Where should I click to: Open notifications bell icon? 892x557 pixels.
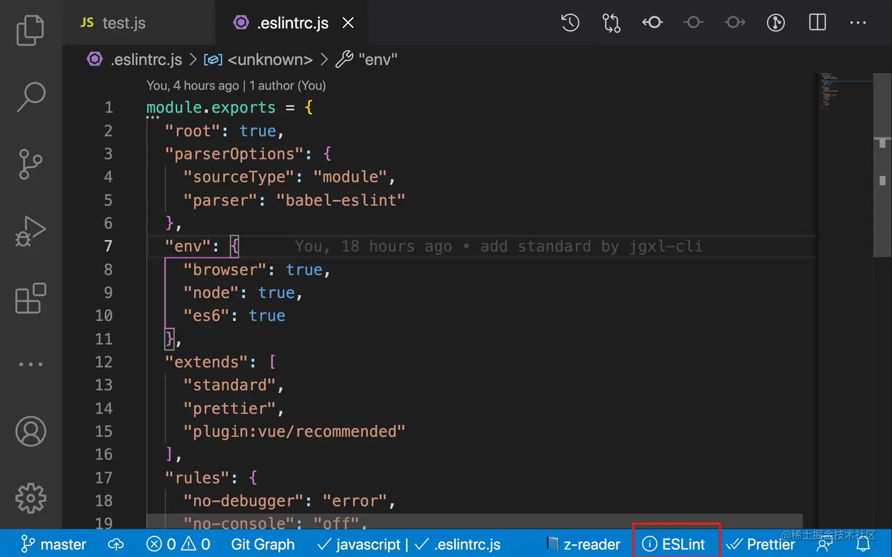tap(863, 545)
